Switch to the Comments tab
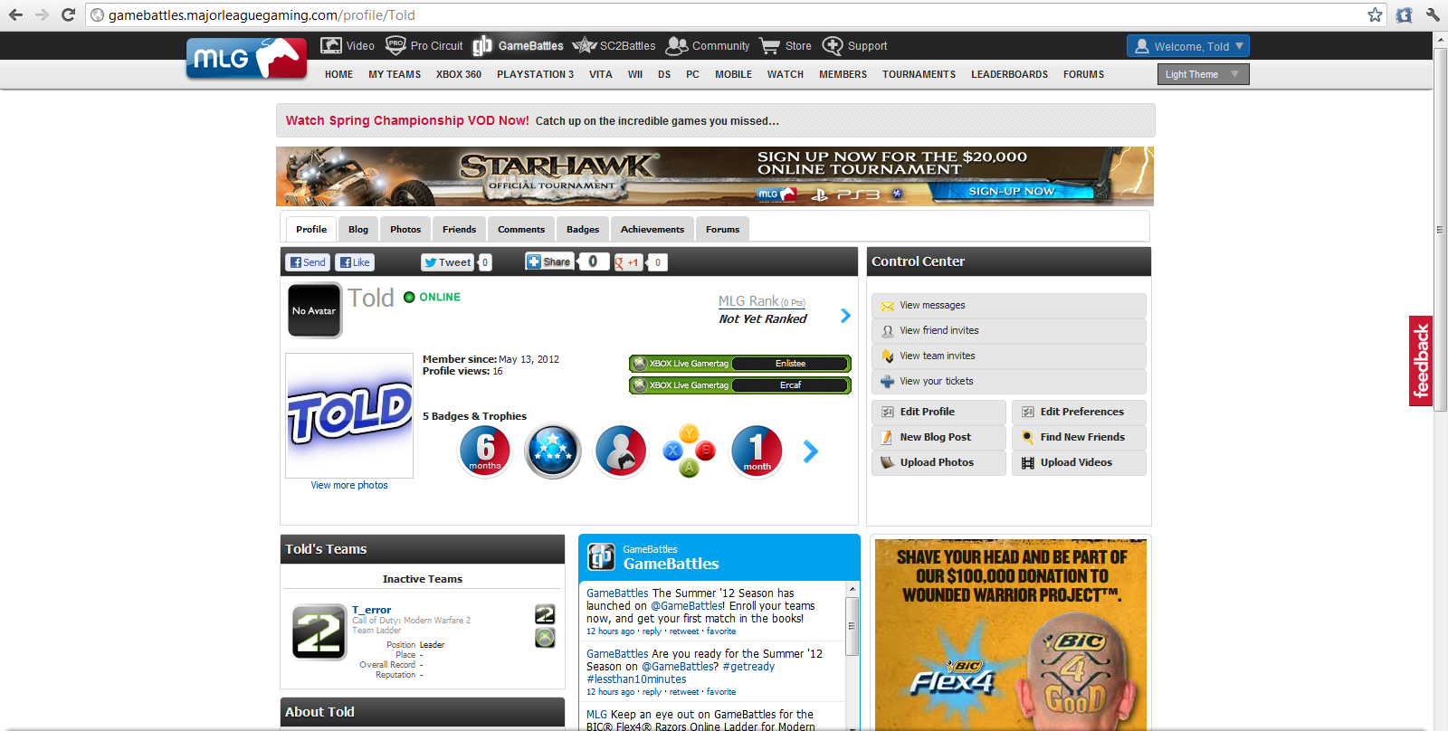 point(521,229)
